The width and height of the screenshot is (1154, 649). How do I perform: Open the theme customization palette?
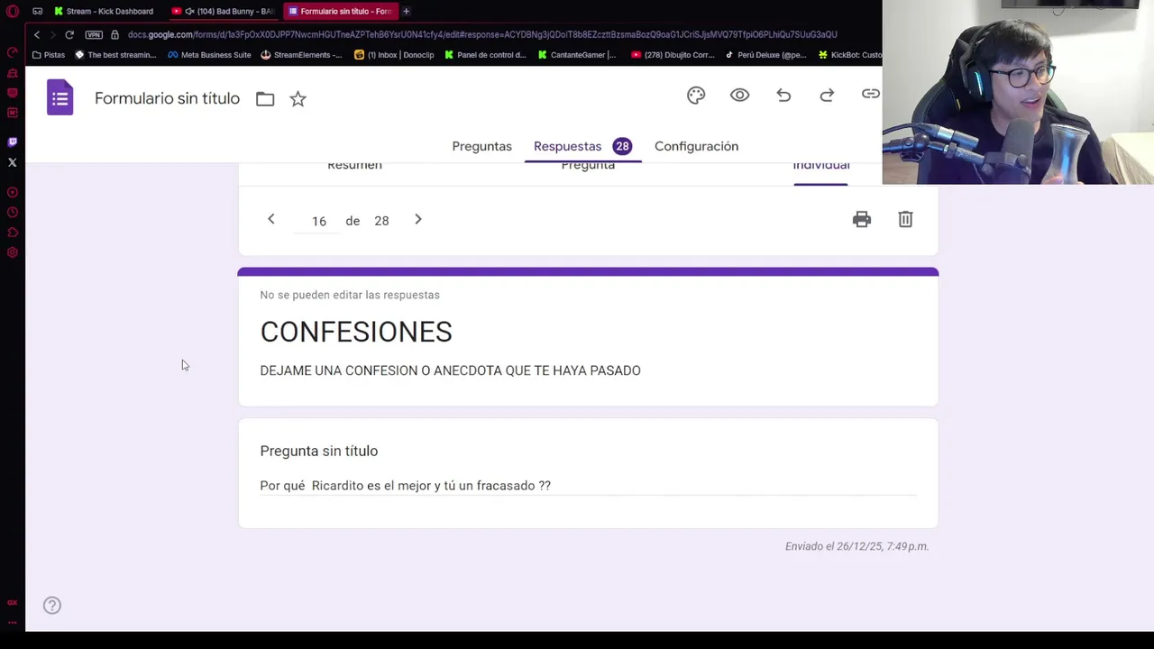point(696,95)
